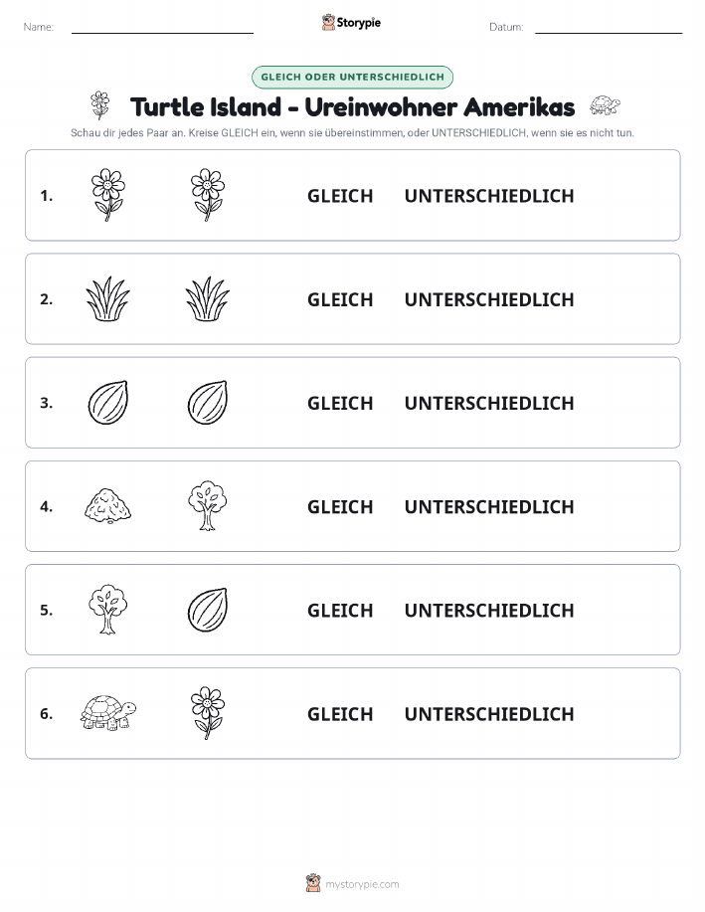Screen dimensions: 705x912
Task: Click the dirt pile icon in row 4
Action: [108, 505]
